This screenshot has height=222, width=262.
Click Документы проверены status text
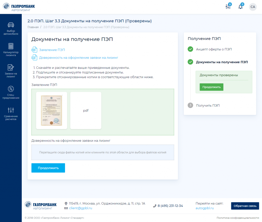219,75
